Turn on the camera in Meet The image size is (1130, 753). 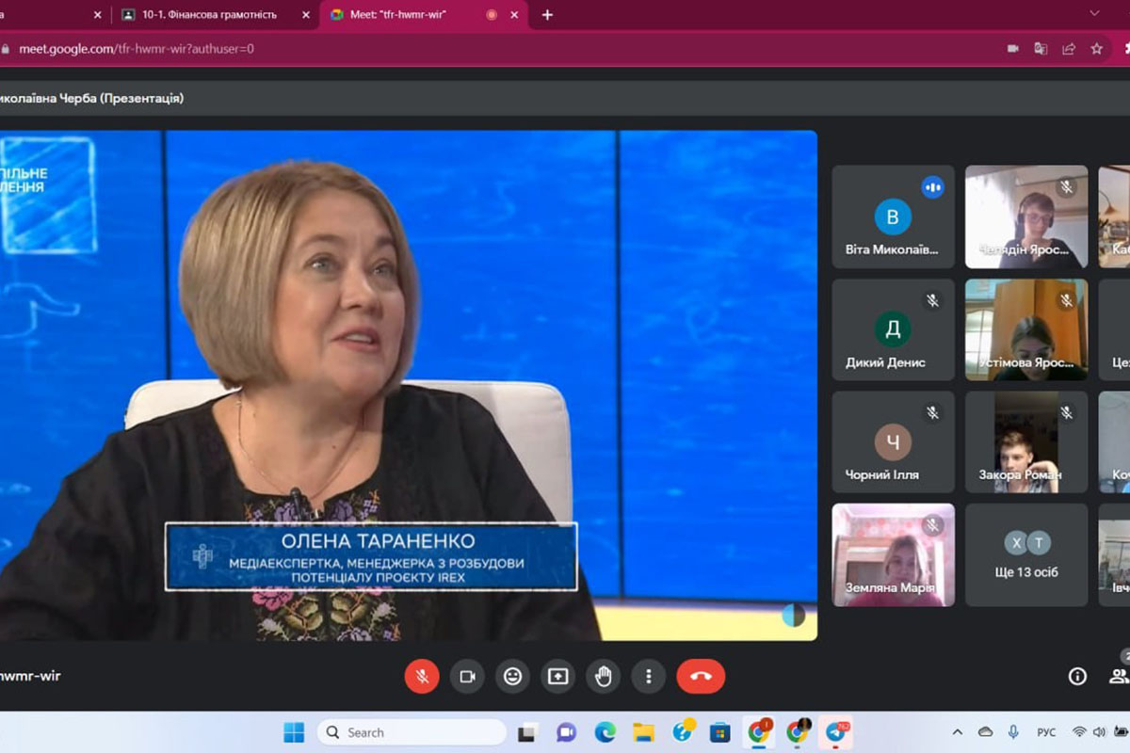click(x=467, y=676)
